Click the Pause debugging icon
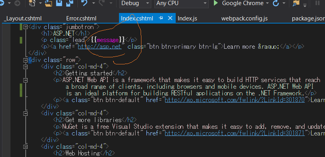 (318, 3)
